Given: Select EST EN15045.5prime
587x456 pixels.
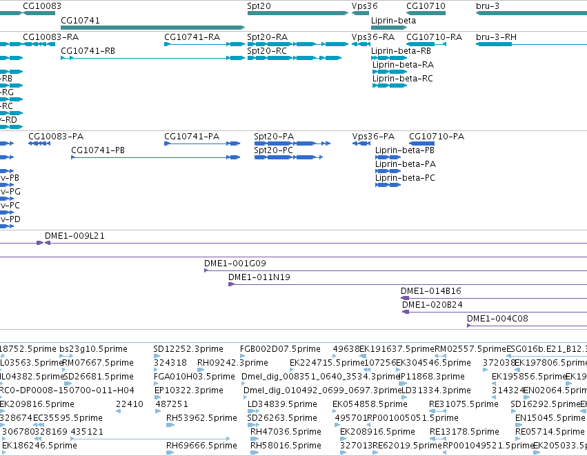Looking at the screenshot, I should pyautogui.click(x=550, y=418).
